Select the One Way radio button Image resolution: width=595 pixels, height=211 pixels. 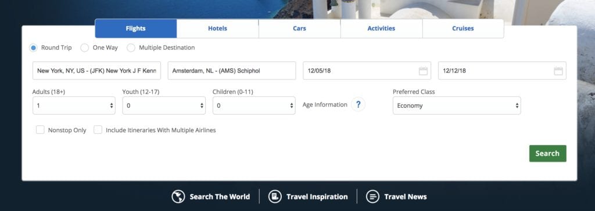85,48
